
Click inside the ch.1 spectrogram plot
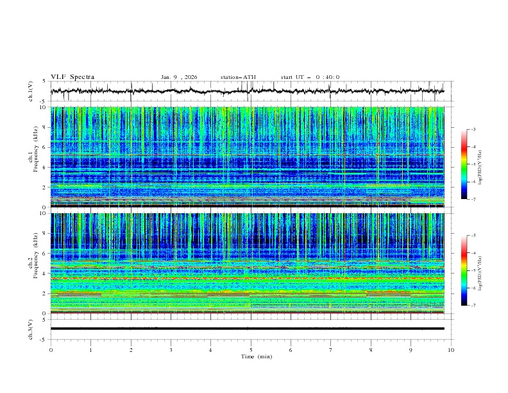pyautogui.click(x=248, y=157)
